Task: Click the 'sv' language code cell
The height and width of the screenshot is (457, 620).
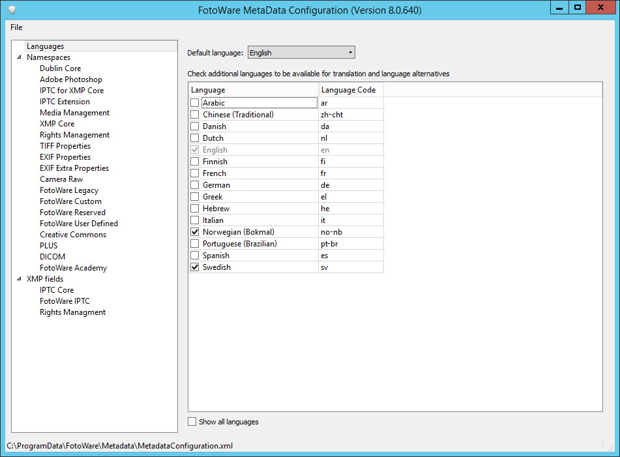Action: click(x=351, y=267)
